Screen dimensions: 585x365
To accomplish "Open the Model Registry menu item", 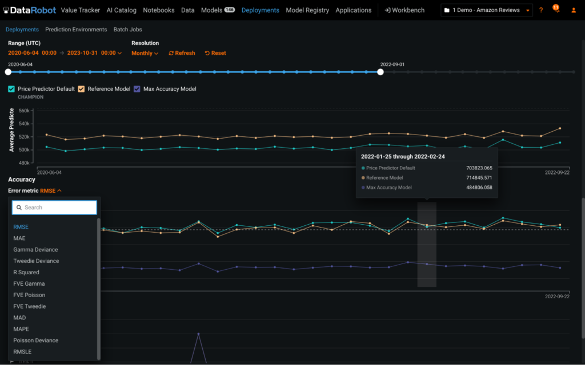I will pos(307,10).
